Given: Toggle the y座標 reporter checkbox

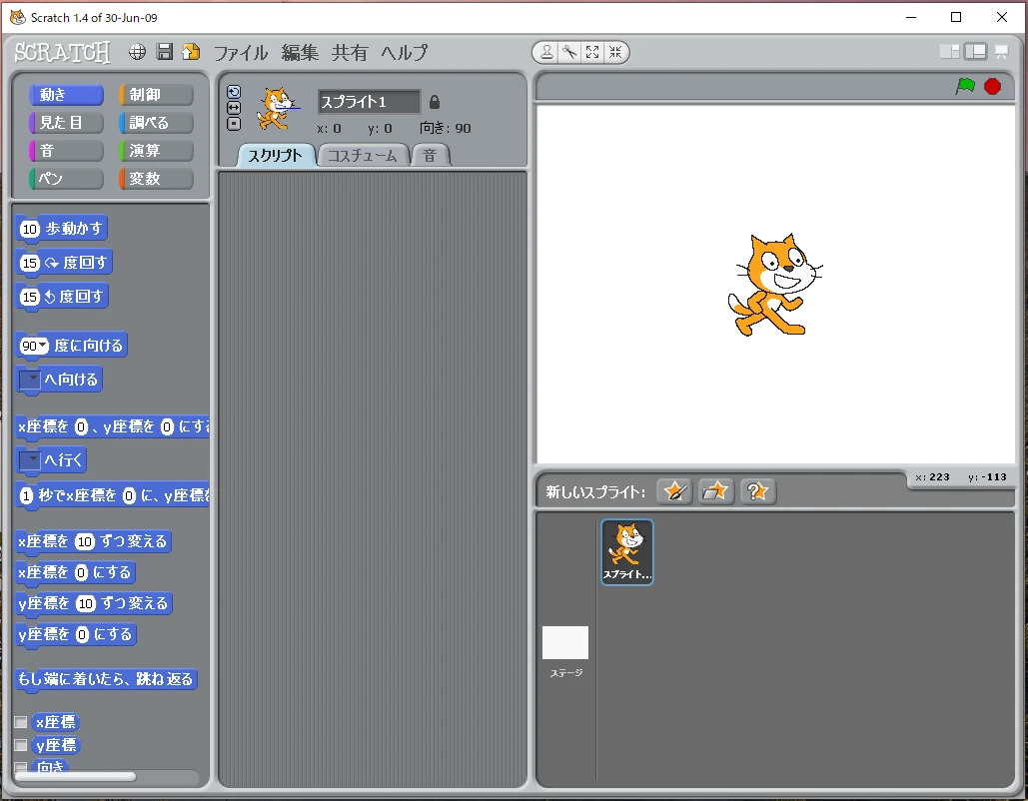Looking at the screenshot, I should (x=21, y=745).
